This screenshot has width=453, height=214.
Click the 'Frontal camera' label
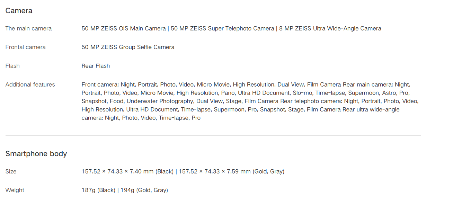[x=25, y=47]
